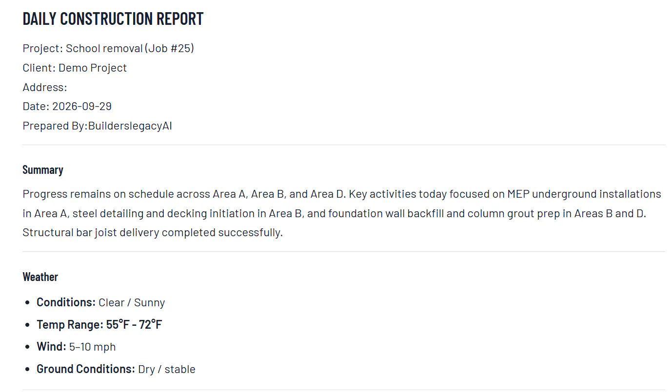Click the Ground Conditions Dry / stable bullet

(116, 369)
